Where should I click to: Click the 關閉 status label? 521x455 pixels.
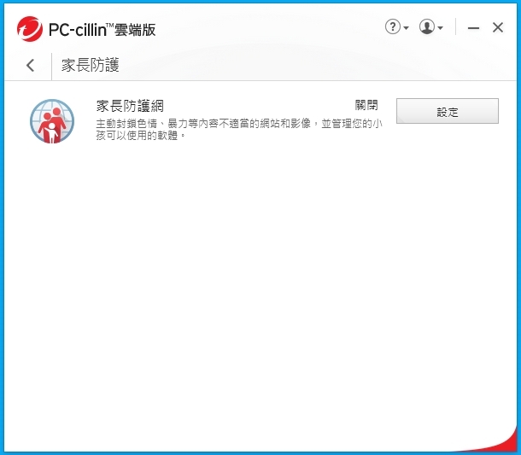[366, 105]
